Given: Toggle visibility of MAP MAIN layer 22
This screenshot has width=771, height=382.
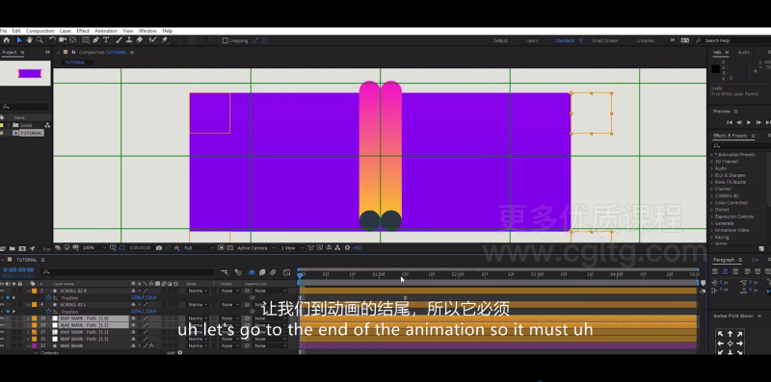Looking at the screenshot, I should [x=2, y=345].
